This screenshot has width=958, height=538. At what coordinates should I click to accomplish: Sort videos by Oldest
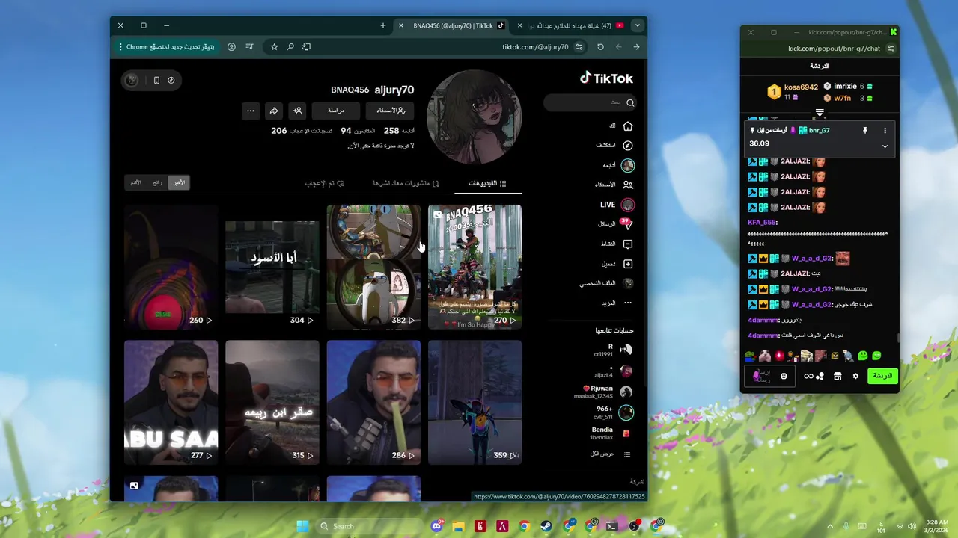(x=135, y=182)
